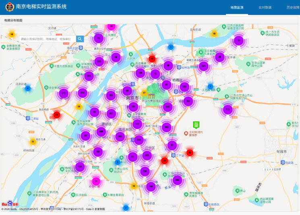Viewport: 300px width, 215px height.
Task: Open the 实时数据 tab
Action: pos(265,8)
